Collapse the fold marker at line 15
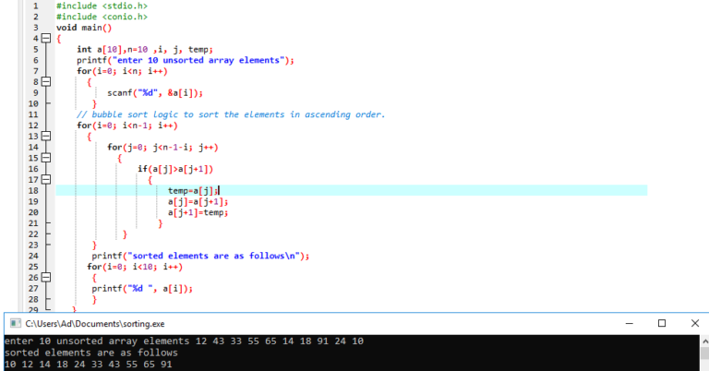 click(x=46, y=158)
